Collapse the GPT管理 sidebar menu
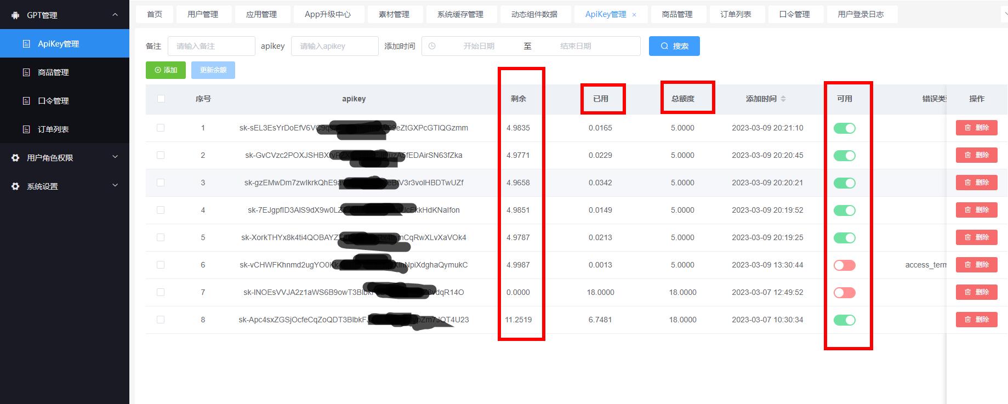The image size is (1008, 404). (115, 15)
